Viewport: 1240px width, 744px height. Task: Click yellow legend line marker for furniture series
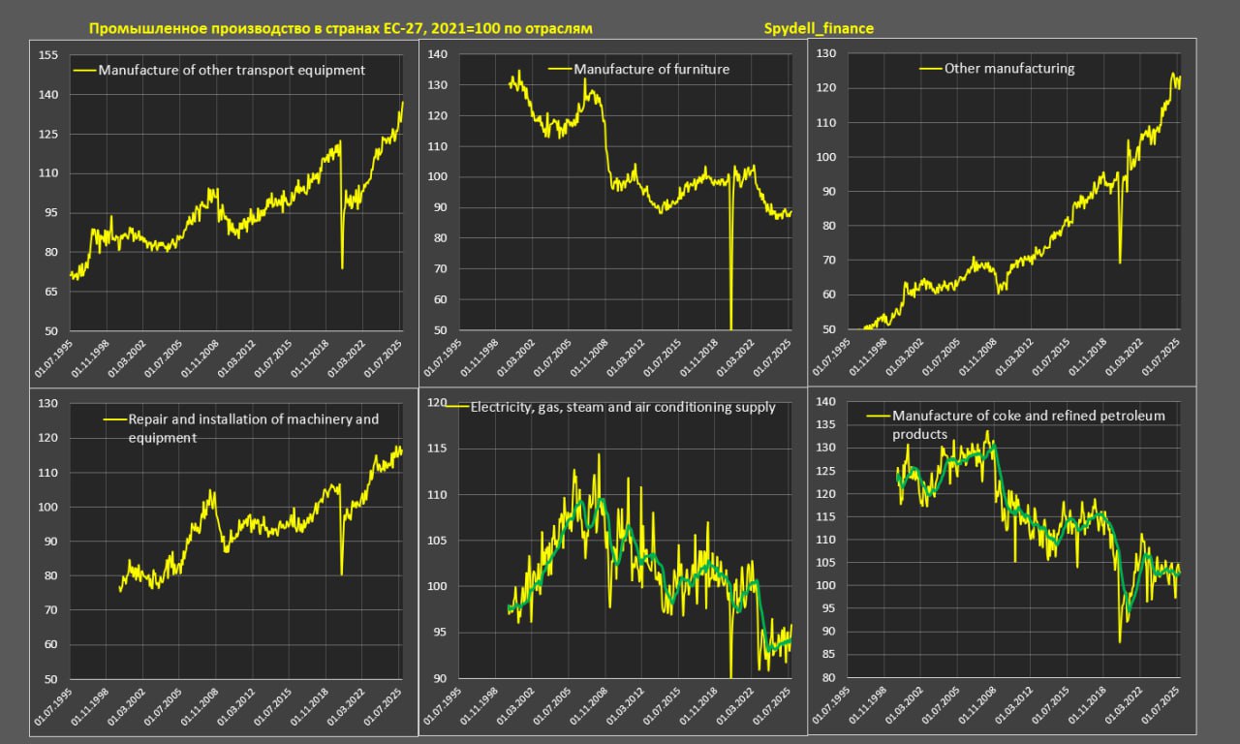[x=560, y=69]
